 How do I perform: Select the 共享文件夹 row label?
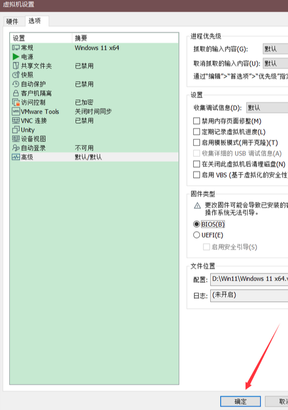point(36,66)
